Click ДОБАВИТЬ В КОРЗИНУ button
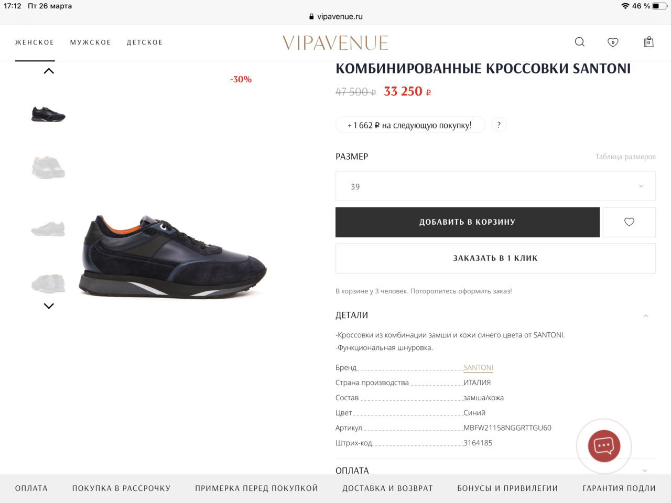 (x=468, y=222)
